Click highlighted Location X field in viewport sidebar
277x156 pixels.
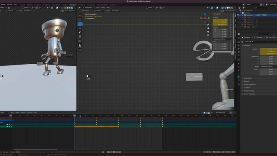pos(220,20)
